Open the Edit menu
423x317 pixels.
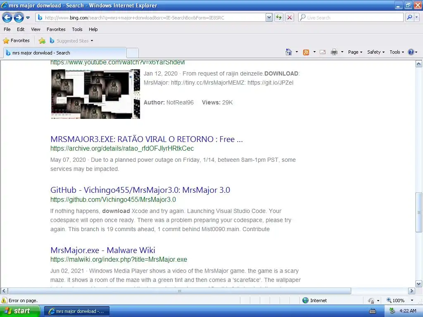(21, 29)
